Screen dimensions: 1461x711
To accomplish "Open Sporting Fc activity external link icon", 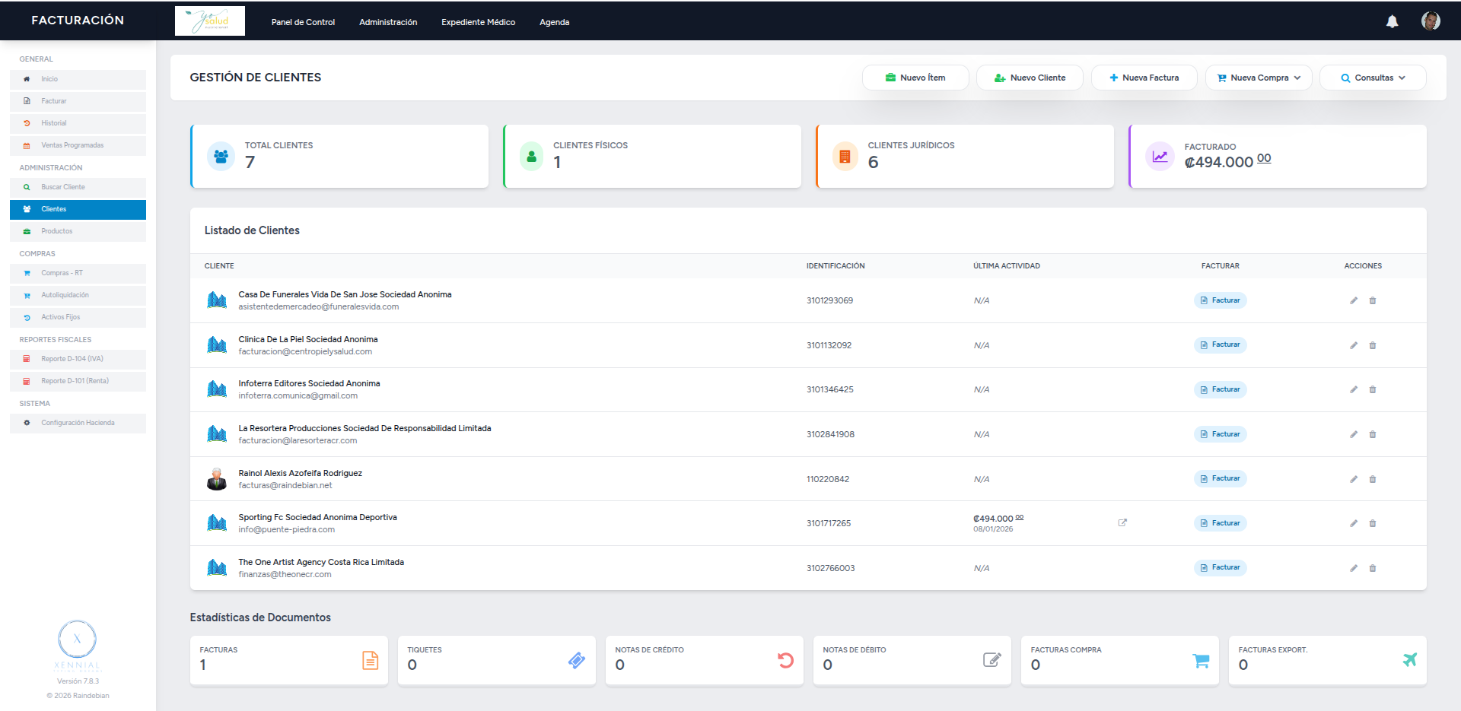I will 1122,522.
